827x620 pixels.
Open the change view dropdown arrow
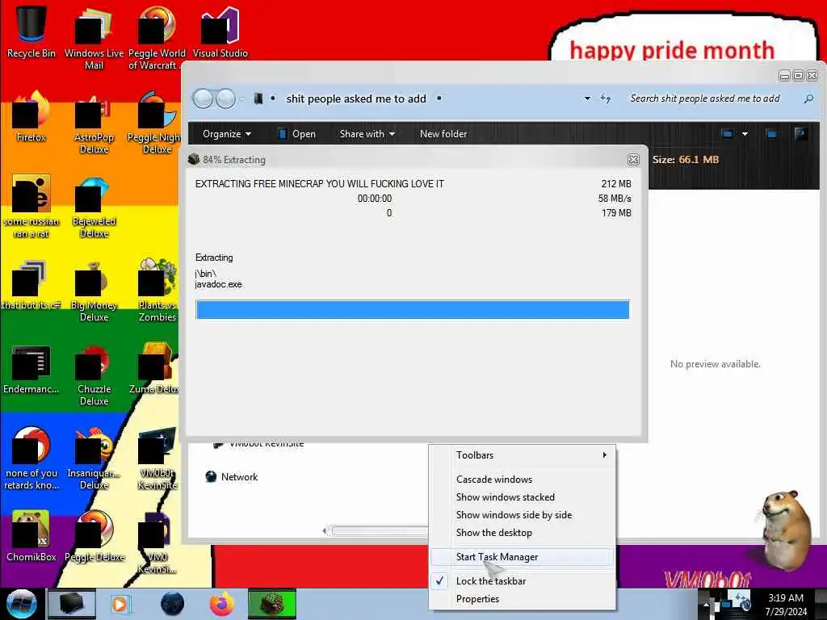pyautogui.click(x=745, y=134)
